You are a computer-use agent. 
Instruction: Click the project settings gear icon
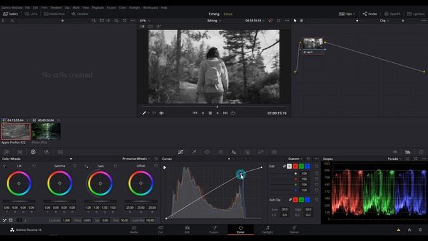pyautogui.click(x=420, y=230)
